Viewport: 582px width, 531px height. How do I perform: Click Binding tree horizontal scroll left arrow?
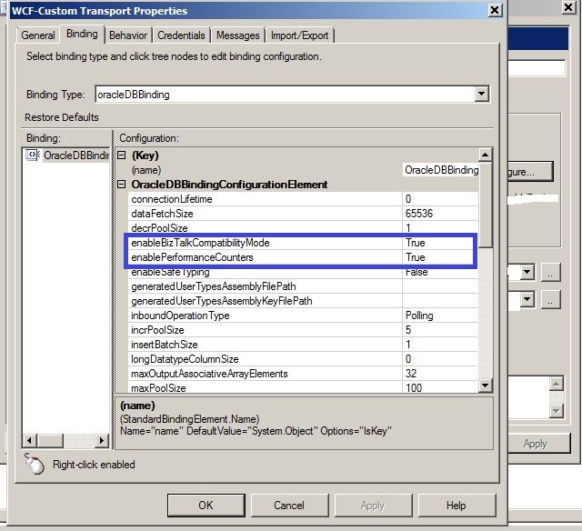(x=29, y=440)
